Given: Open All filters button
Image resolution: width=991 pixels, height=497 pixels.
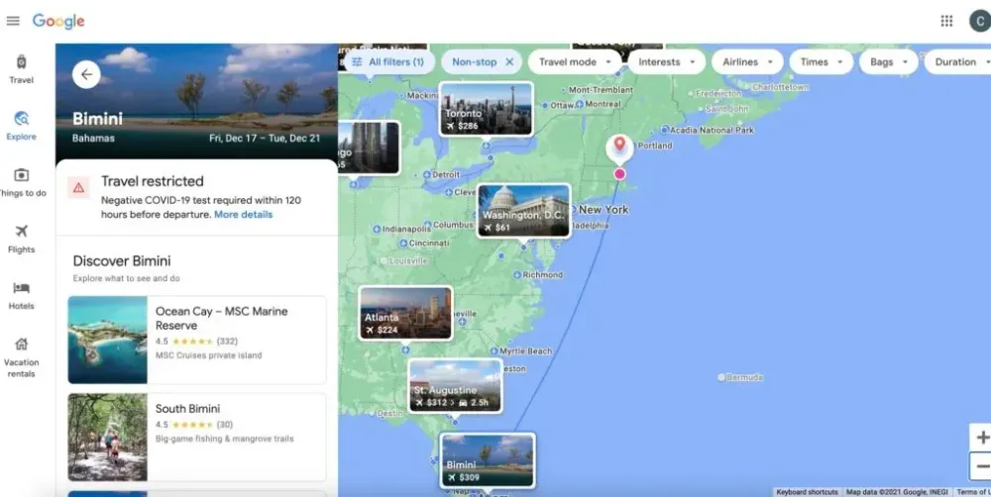Looking at the screenshot, I should coord(388,62).
